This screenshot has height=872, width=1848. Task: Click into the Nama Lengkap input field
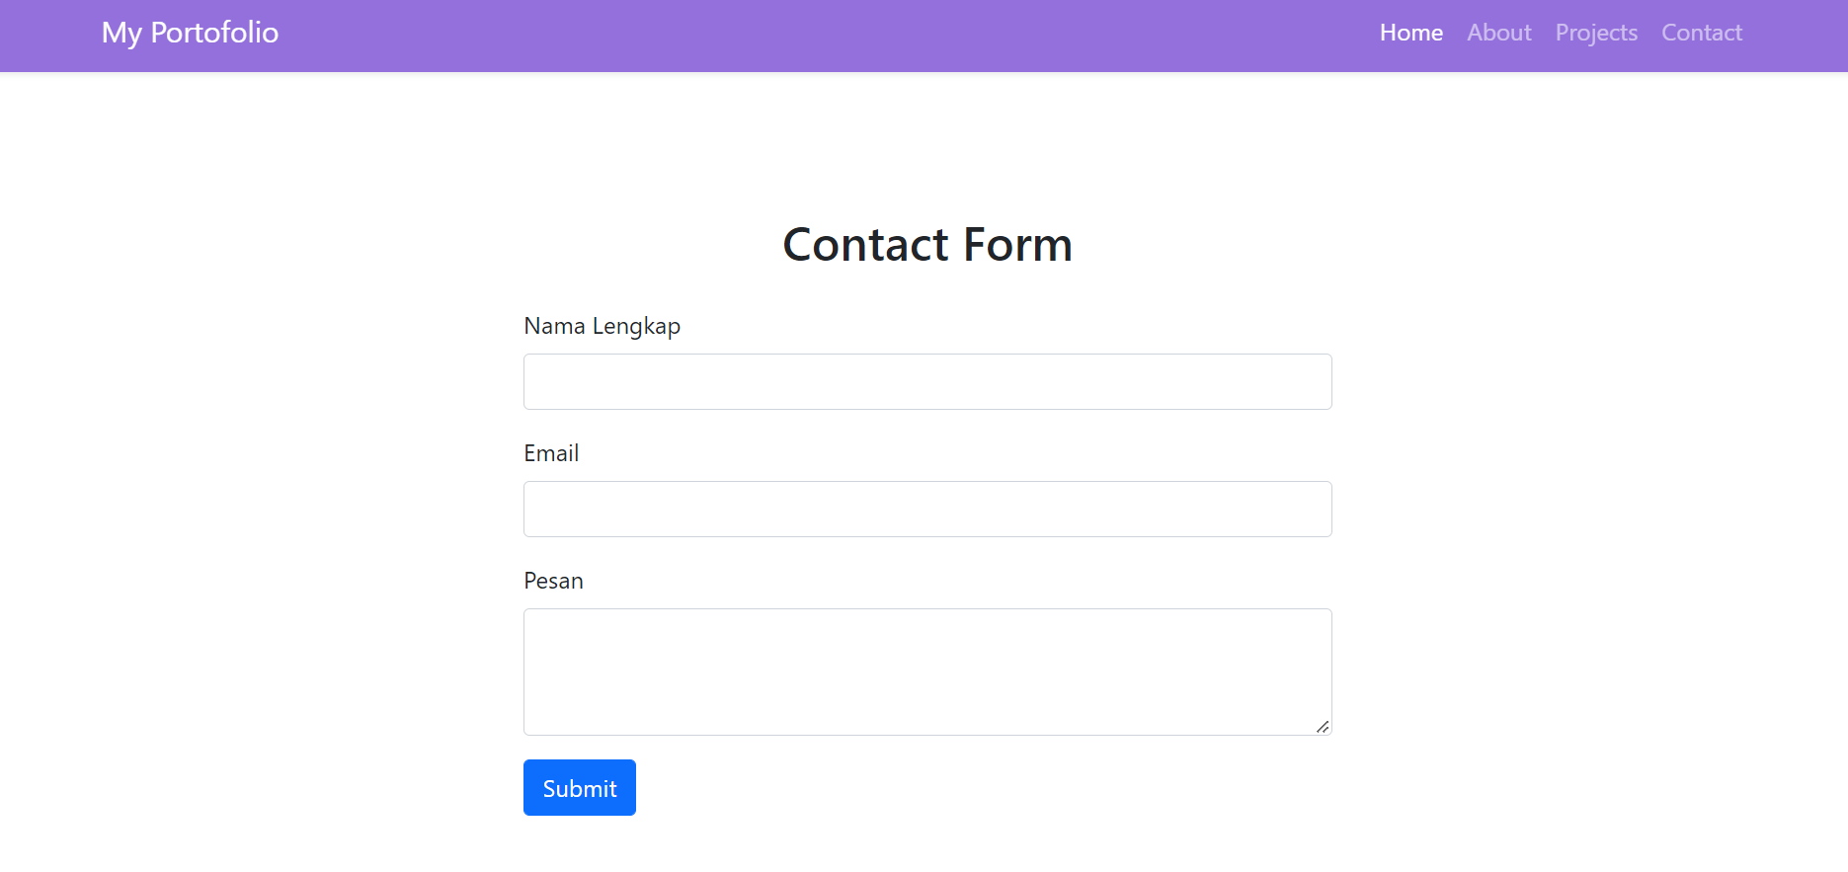(926, 381)
